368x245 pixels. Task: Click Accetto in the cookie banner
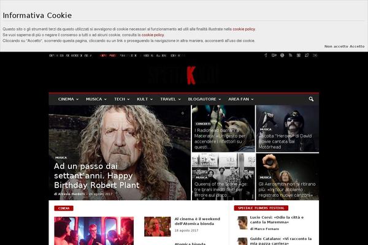pyautogui.click(x=357, y=47)
